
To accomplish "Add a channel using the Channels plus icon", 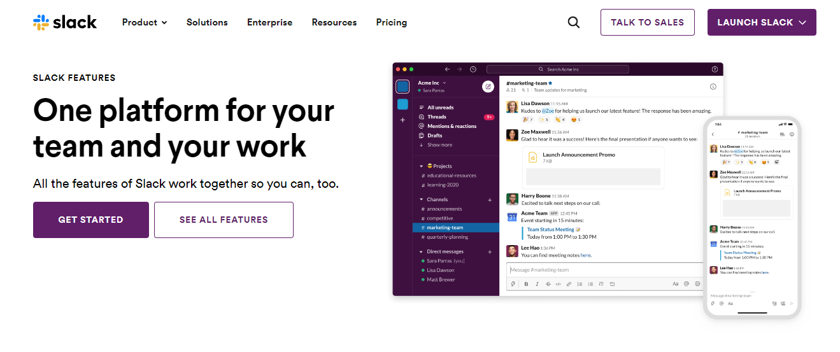I will pyautogui.click(x=490, y=200).
